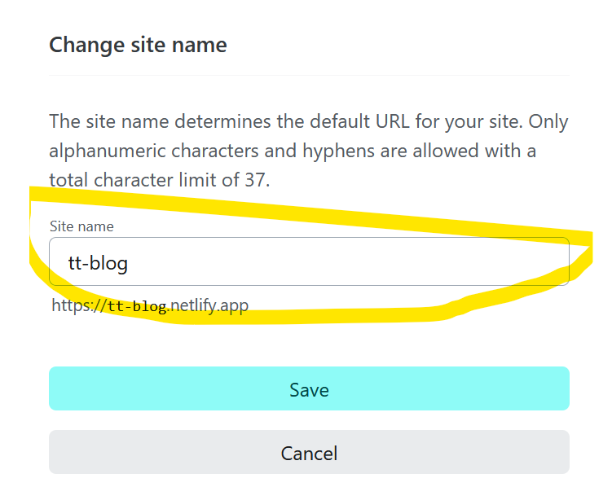Place cursor on "tt-blog" text in input
This screenshot has height=487, width=612.
[x=98, y=262]
